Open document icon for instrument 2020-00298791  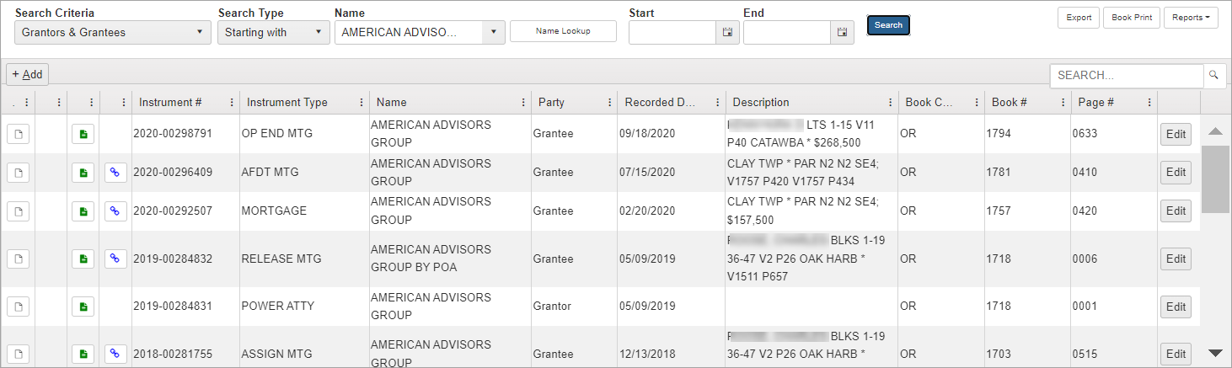[x=18, y=134]
